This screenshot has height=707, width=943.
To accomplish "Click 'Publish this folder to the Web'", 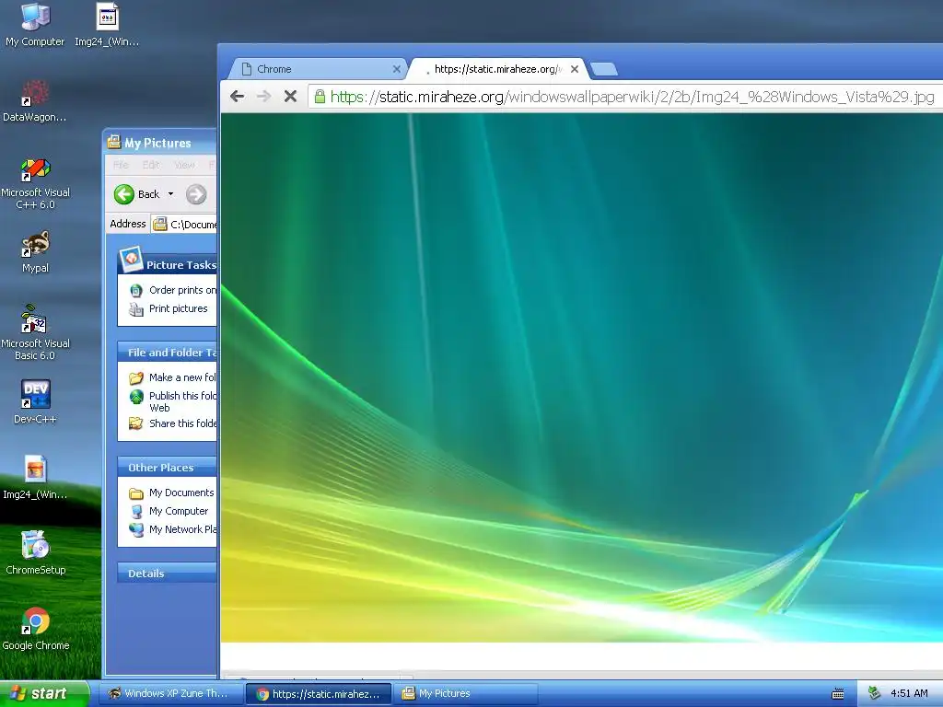I will [182, 401].
